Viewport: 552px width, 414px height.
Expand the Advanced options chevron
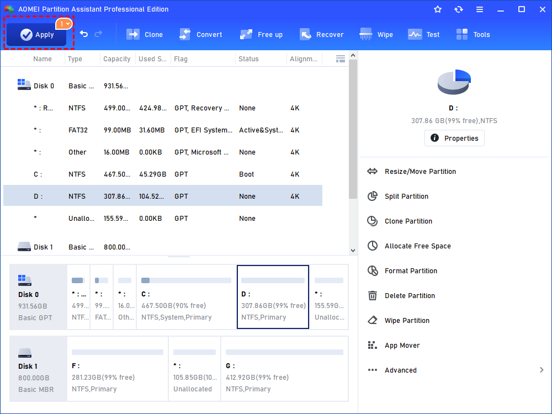coord(542,370)
